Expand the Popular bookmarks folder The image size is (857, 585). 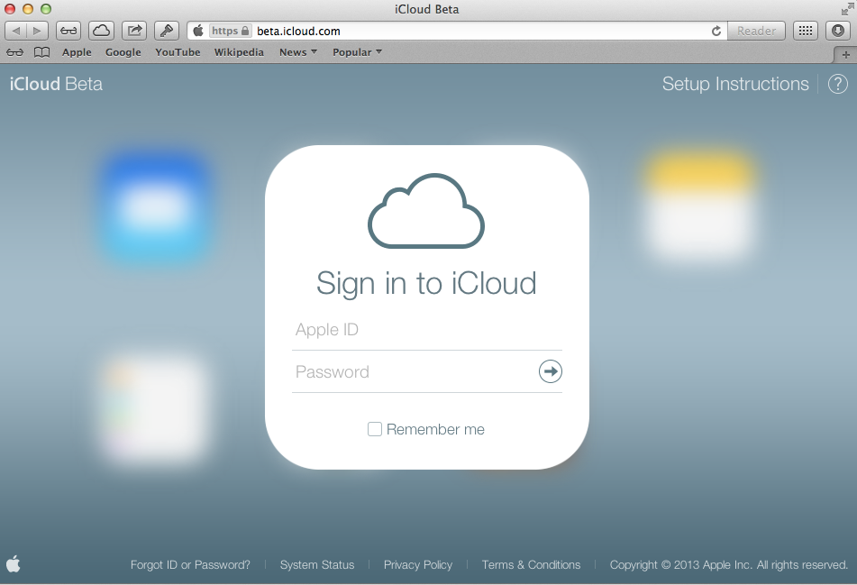coord(357,52)
